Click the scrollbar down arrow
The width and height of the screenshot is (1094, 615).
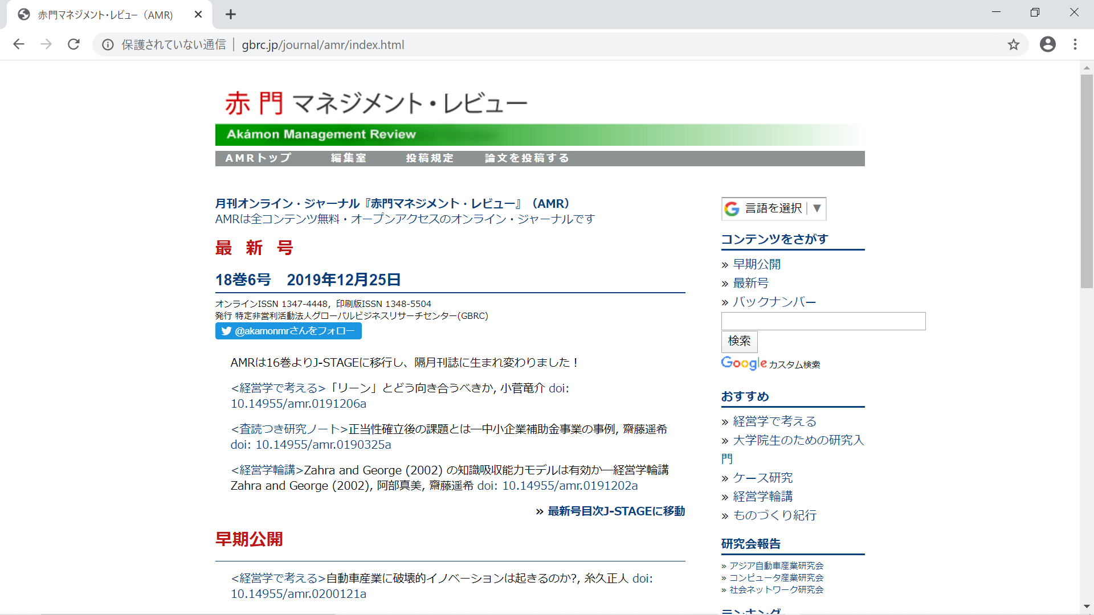coord(1087,607)
